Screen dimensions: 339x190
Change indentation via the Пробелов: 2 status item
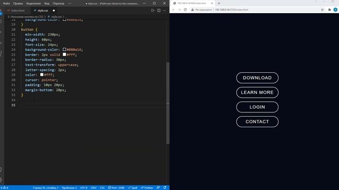69,188
